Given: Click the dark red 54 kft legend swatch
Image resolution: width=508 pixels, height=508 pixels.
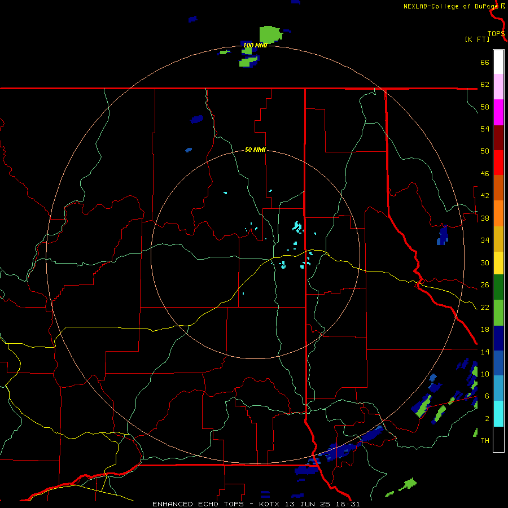Looking at the screenshot, I should pos(498,137).
